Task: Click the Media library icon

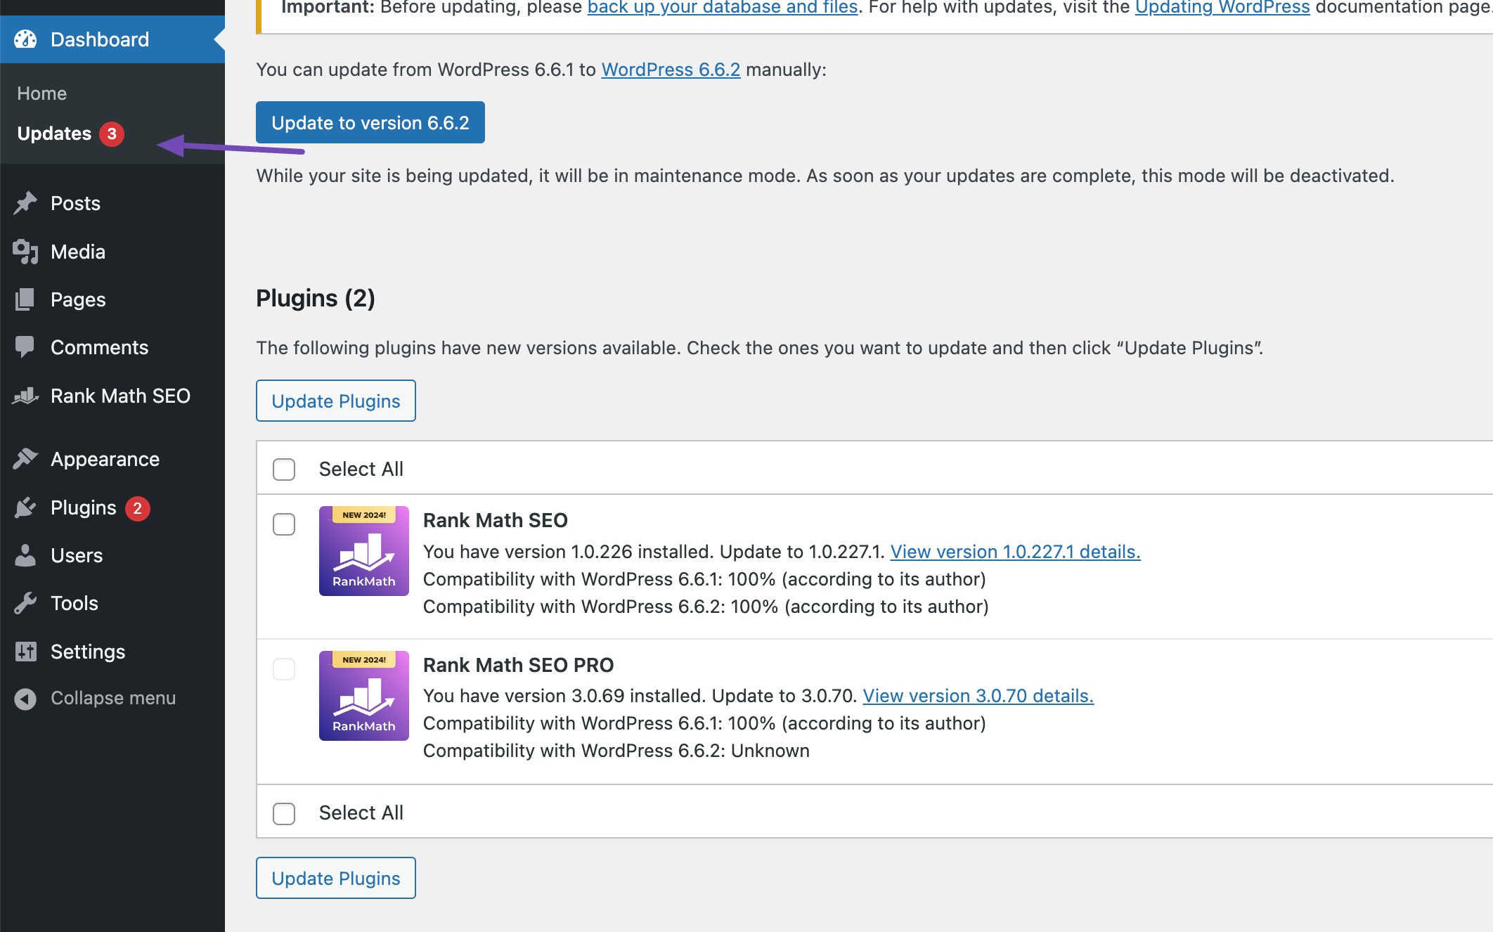Action: 25,252
